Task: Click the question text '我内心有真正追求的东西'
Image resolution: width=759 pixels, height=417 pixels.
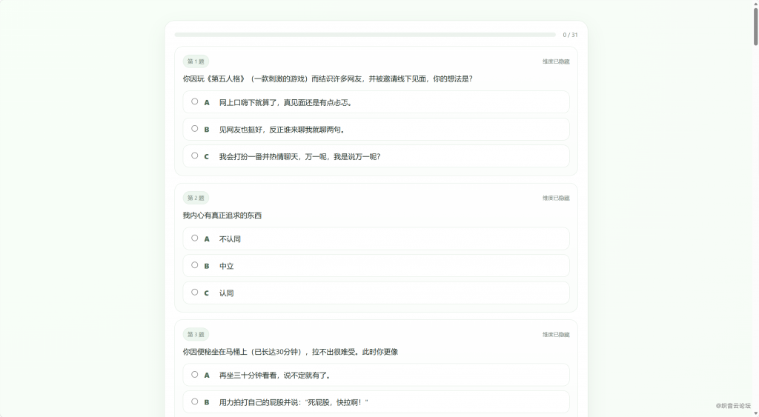Action: click(222, 216)
